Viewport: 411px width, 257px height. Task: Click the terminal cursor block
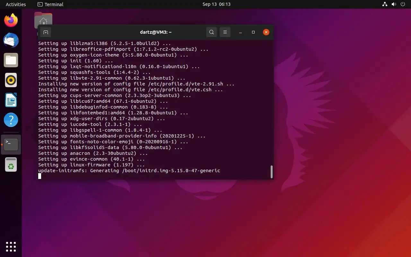[40, 176]
